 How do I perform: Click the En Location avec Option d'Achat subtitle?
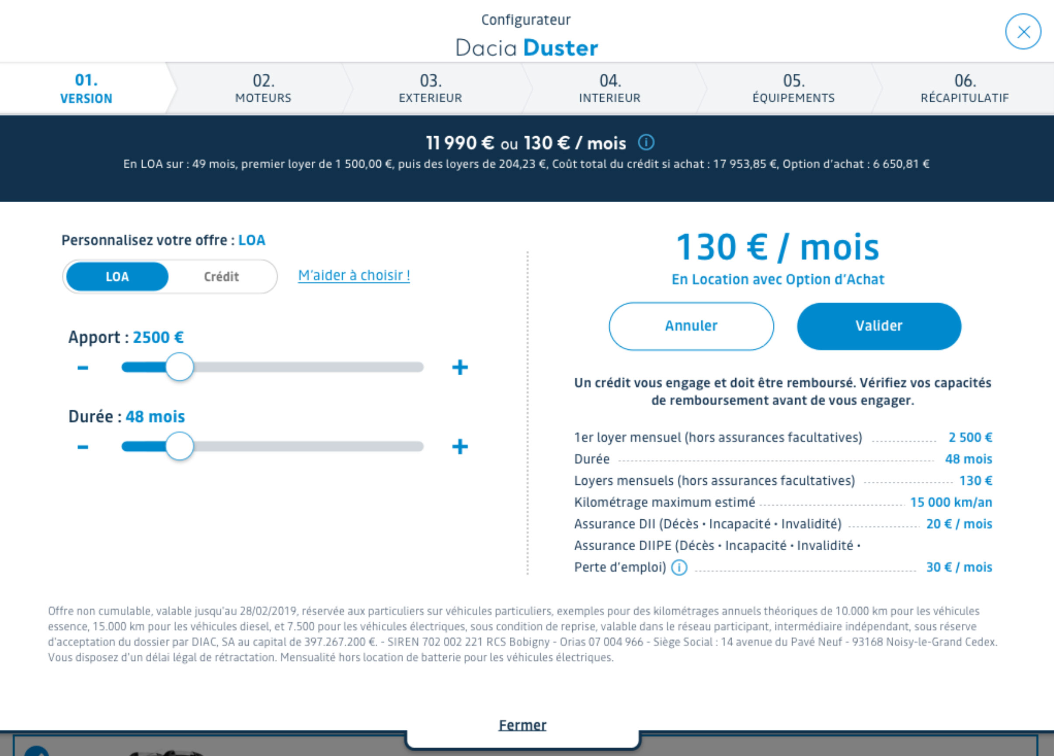click(778, 280)
